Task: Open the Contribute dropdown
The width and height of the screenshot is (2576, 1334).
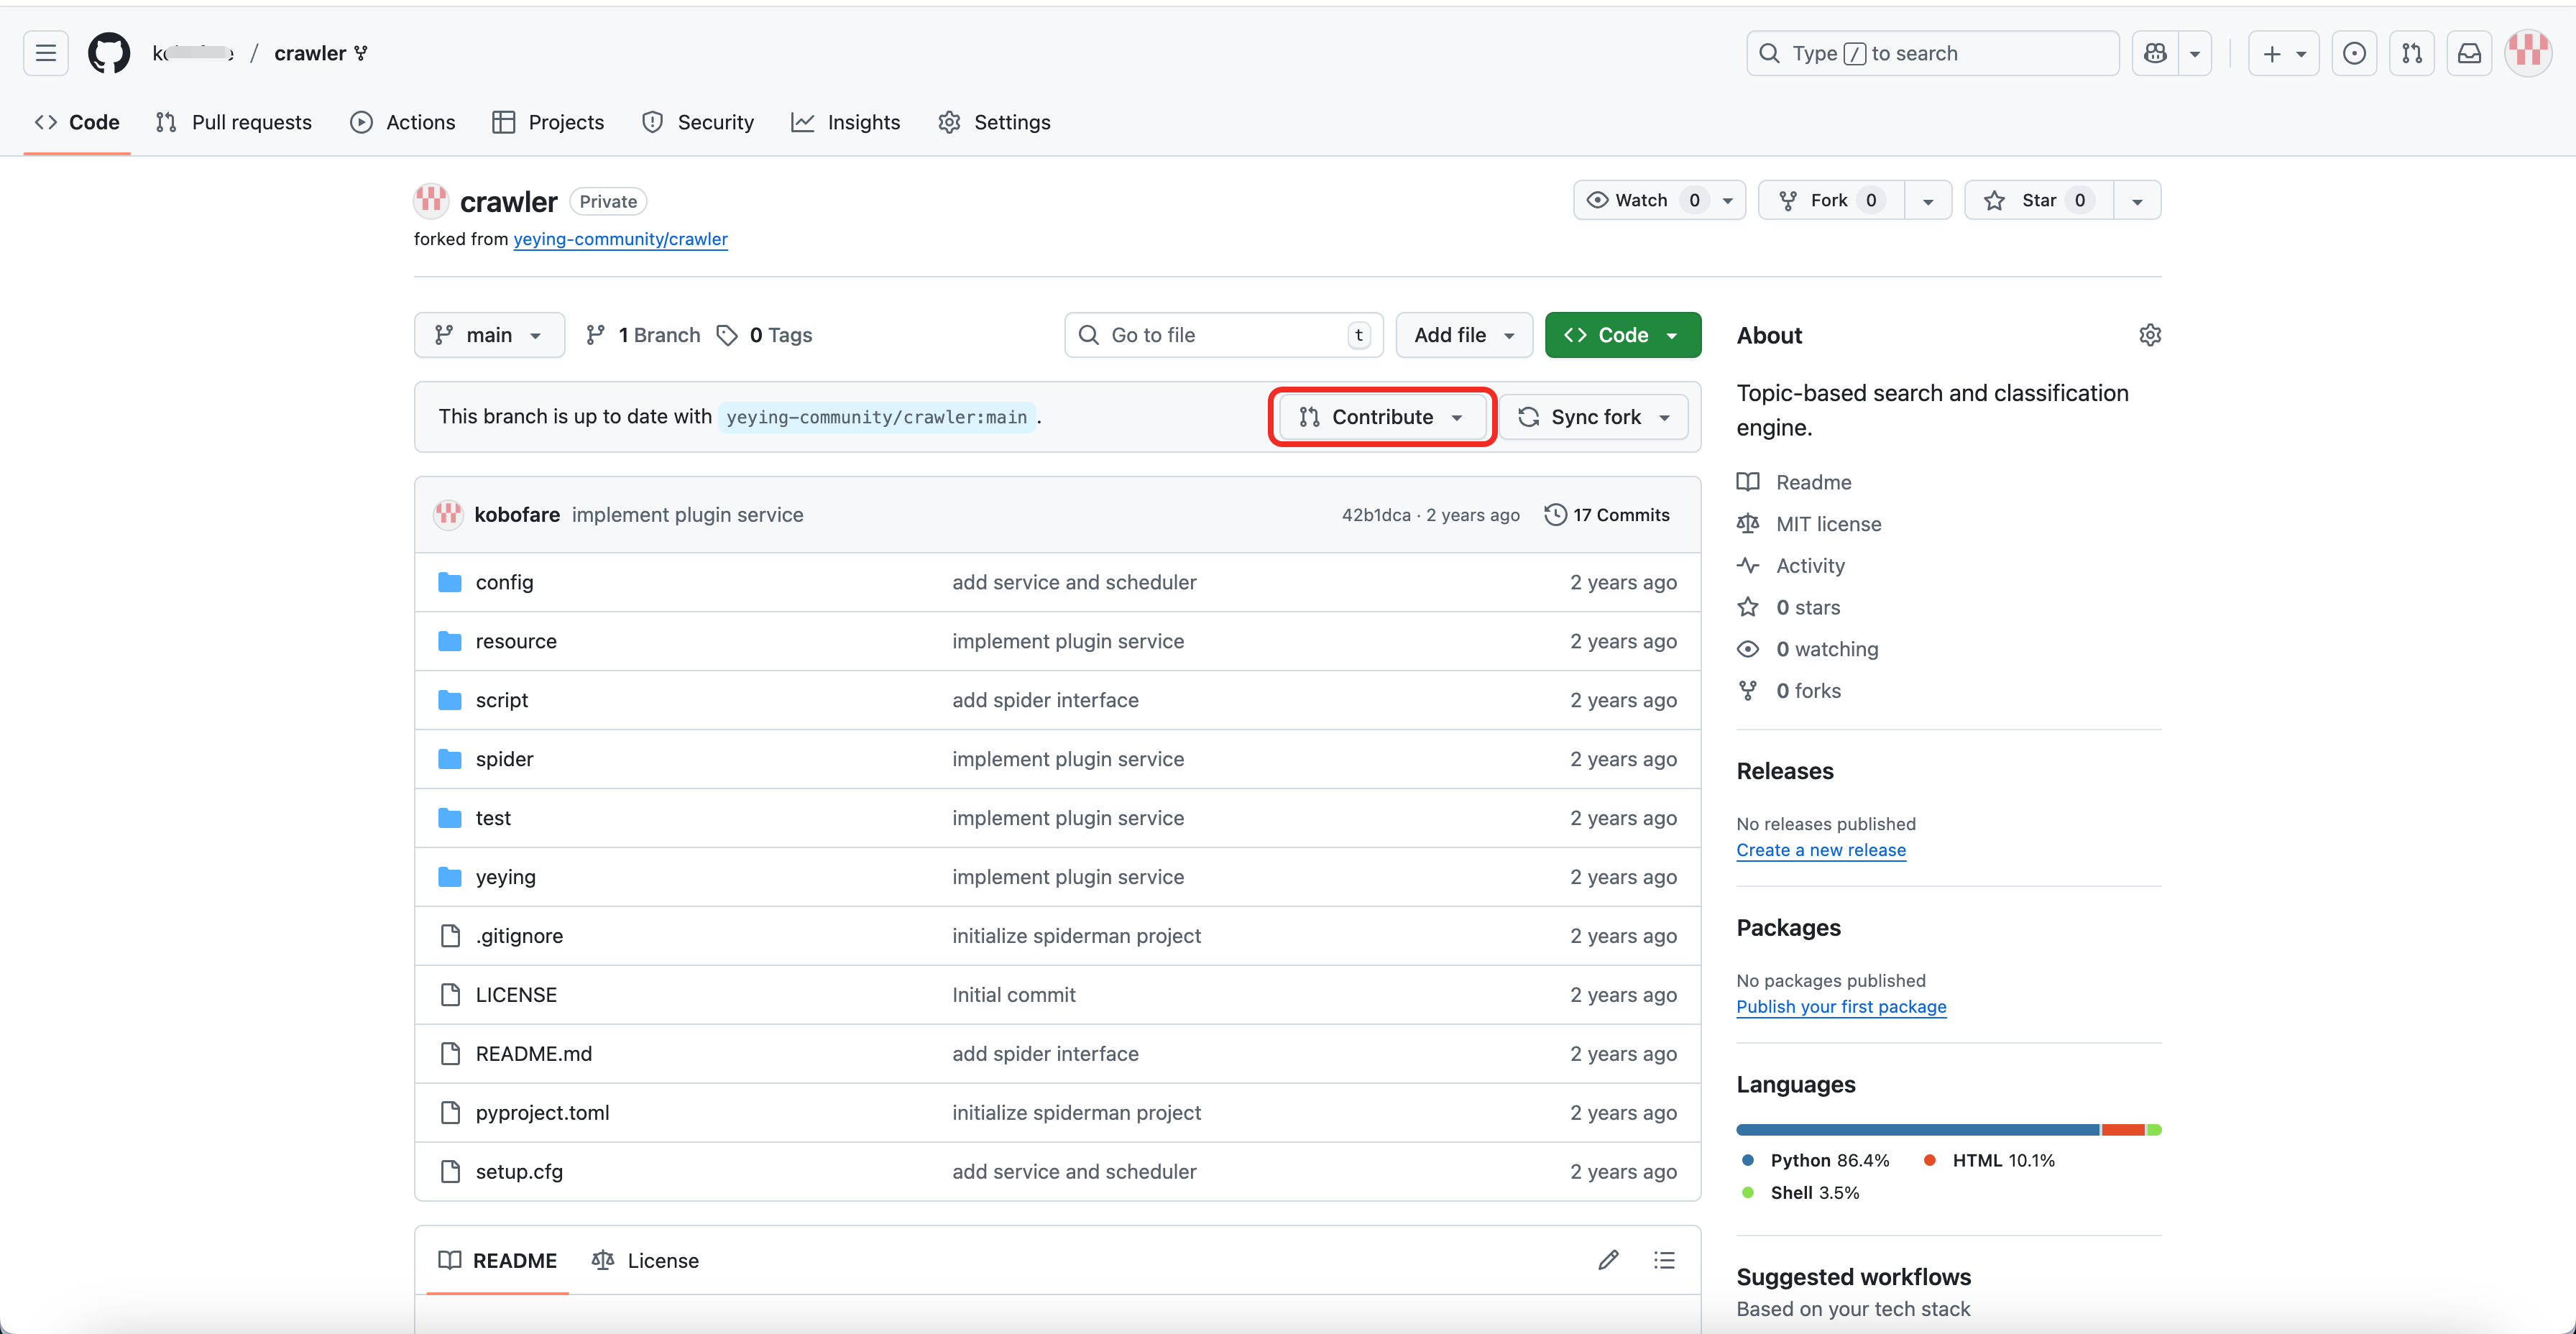Action: pyautogui.click(x=1382, y=417)
